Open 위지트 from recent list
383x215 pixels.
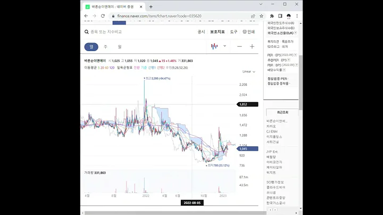(x=271, y=172)
